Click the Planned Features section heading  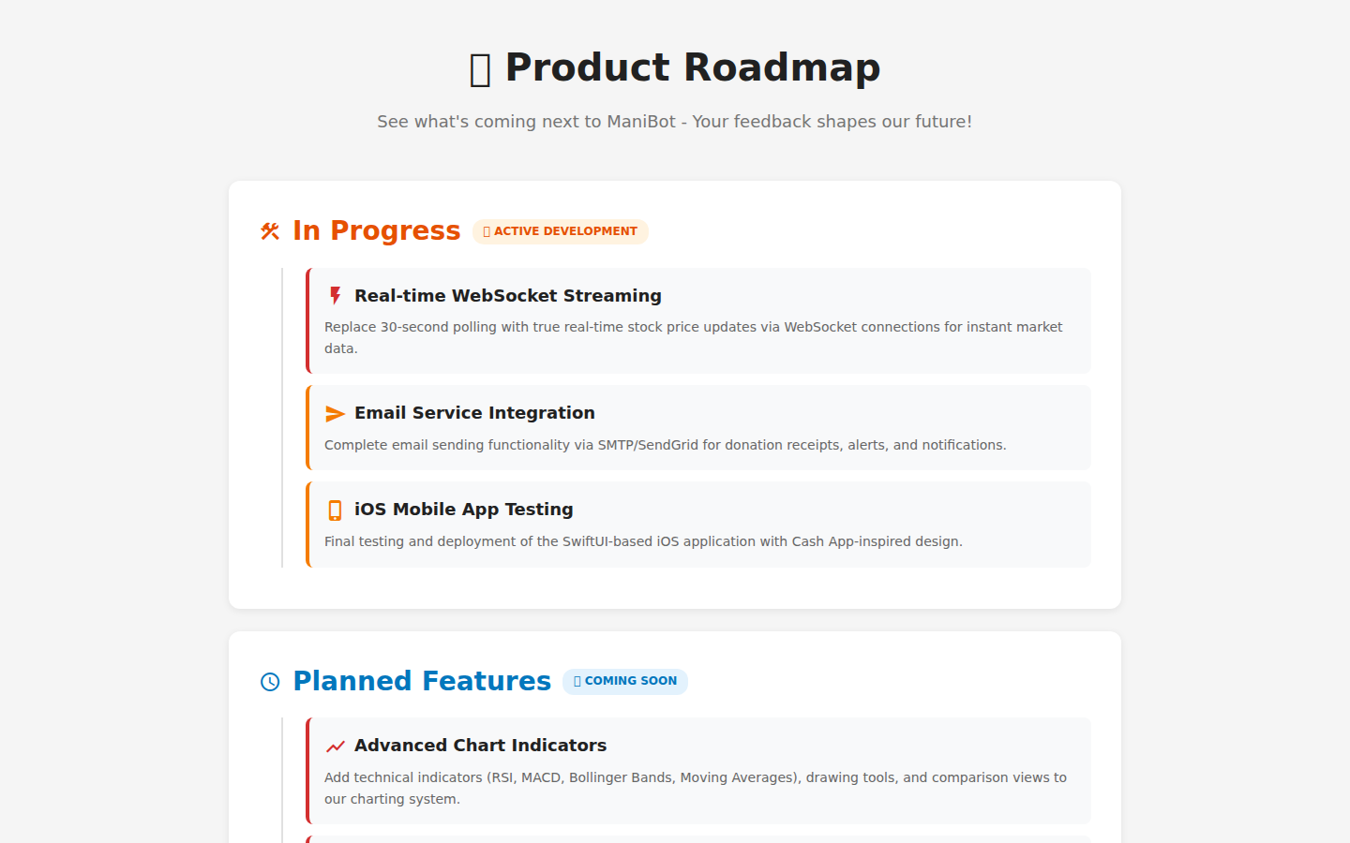(422, 681)
